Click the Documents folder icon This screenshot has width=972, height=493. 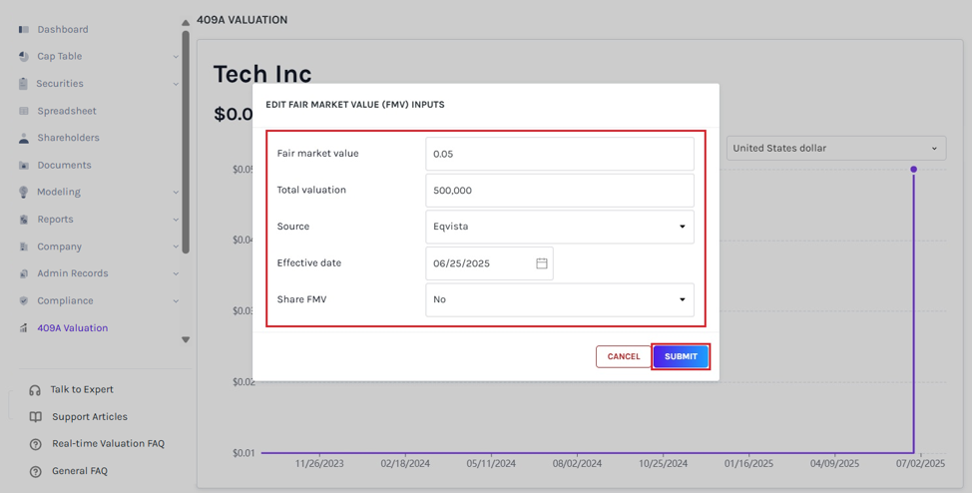click(24, 166)
